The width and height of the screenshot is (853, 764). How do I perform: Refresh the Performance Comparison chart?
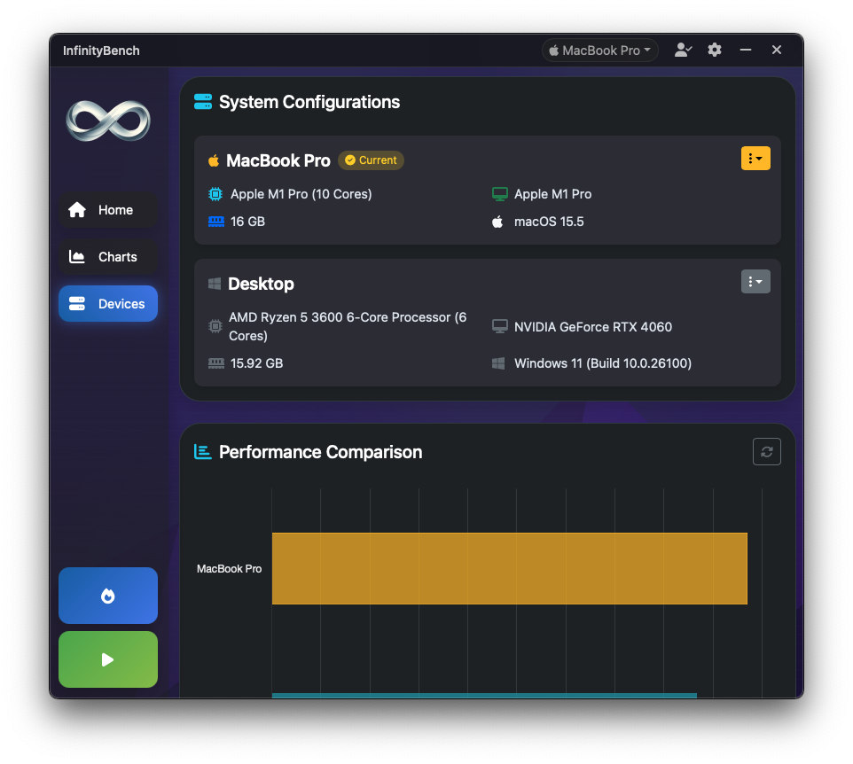pyautogui.click(x=766, y=451)
